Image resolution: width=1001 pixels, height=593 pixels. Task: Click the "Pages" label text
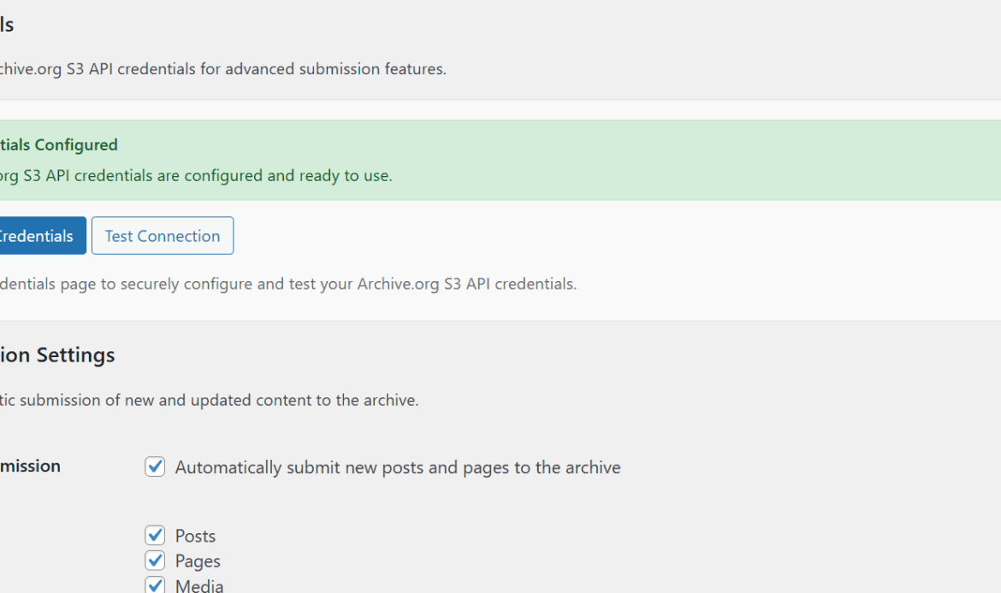198,561
